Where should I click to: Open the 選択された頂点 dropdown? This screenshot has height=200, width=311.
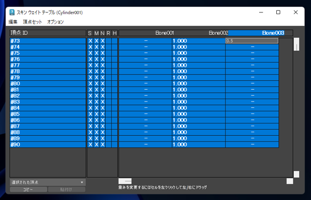pyautogui.click(x=48, y=182)
